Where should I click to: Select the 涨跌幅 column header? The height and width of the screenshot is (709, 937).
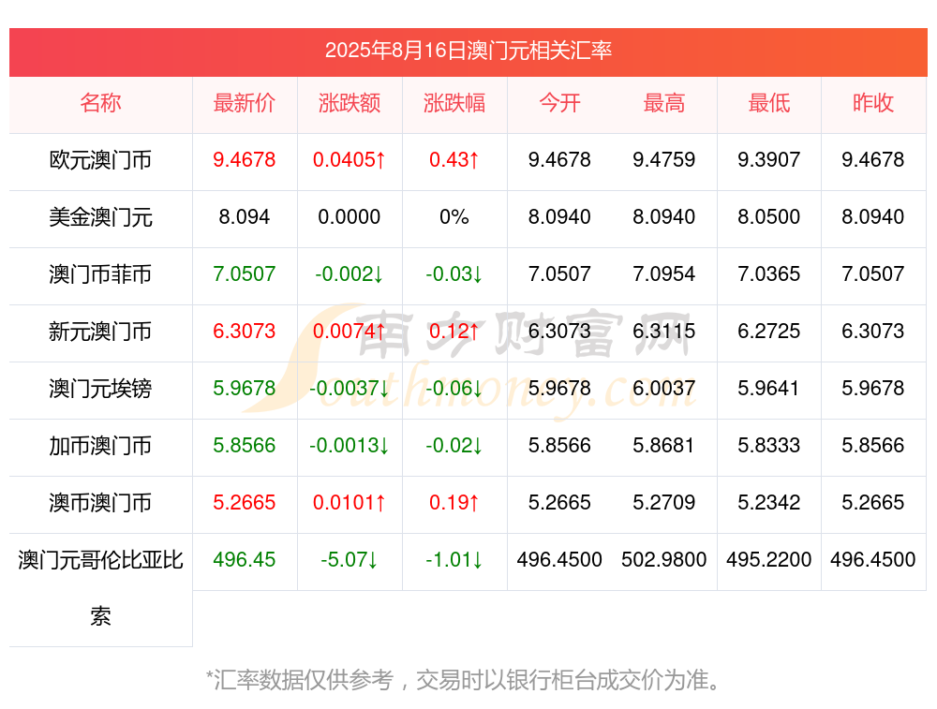tap(454, 103)
